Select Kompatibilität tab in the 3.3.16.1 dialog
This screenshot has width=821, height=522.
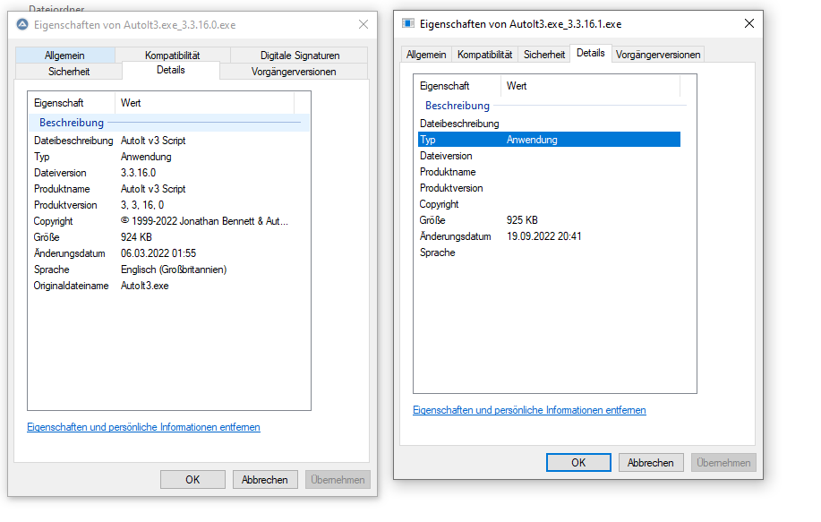(x=485, y=55)
